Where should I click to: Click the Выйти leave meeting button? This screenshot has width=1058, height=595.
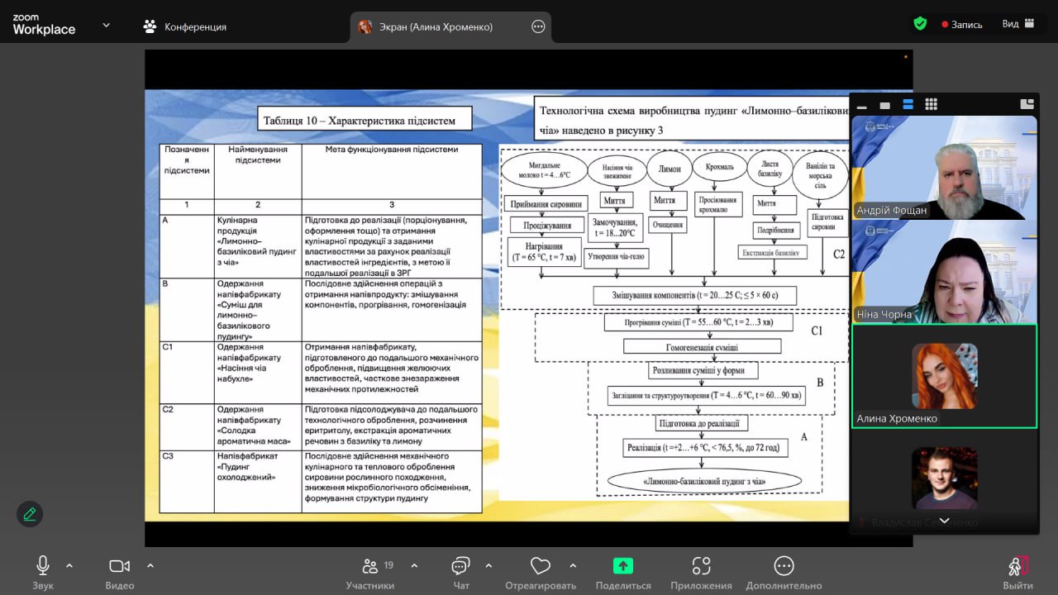coord(1017,572)
